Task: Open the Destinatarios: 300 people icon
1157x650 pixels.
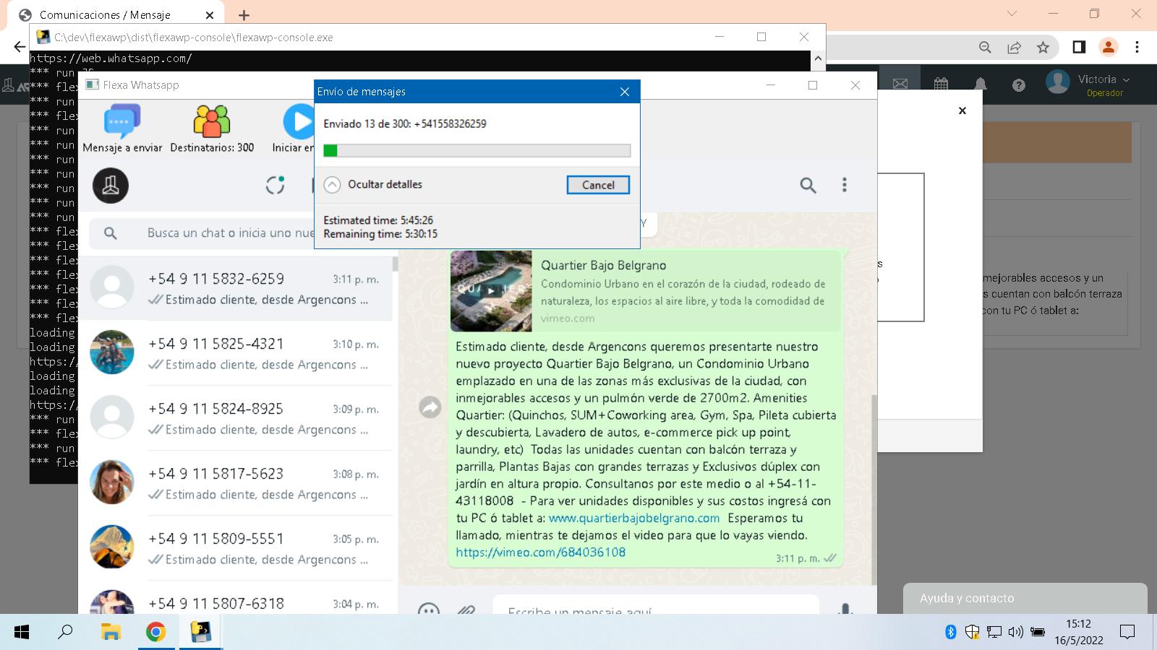Action: tap(212, 121)
